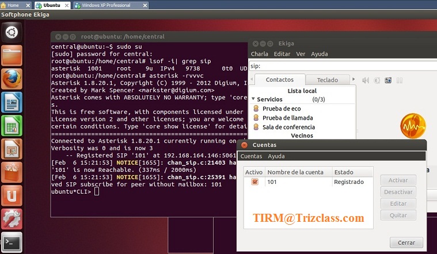Uncheck the Activo checkbox for account 101
This screenshot has height=254, width=437.
click(254, 182)
